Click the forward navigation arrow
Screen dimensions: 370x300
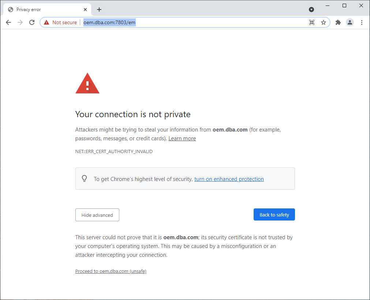(20, 22)
